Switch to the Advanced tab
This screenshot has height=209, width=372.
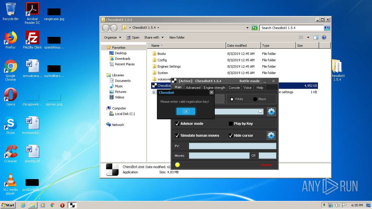(193, 87)
